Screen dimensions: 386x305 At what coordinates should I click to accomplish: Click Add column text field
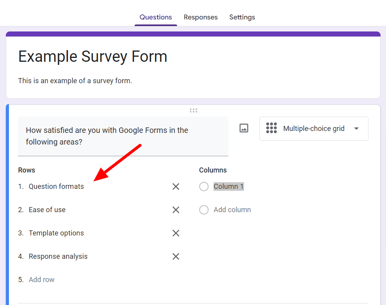(232, 210)
